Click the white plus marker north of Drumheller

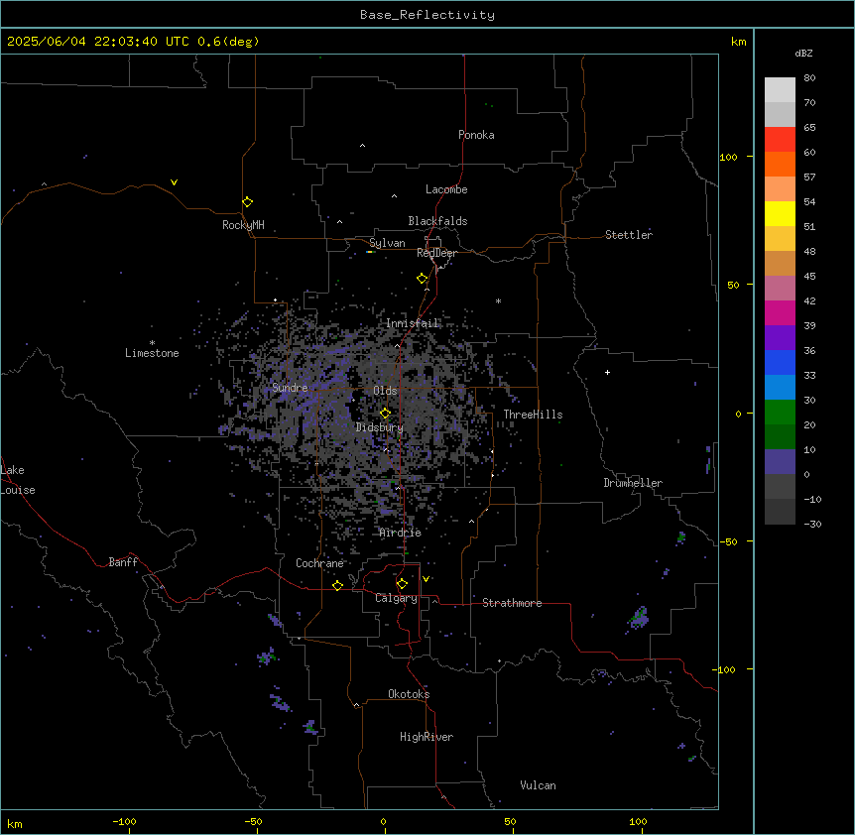(607, 372)
